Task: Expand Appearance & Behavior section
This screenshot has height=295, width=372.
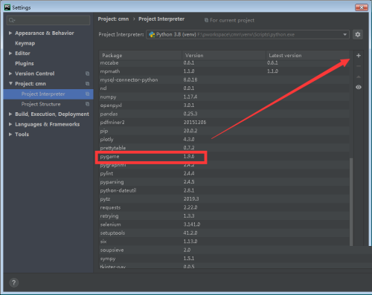Action: click(x=10, y=33)
